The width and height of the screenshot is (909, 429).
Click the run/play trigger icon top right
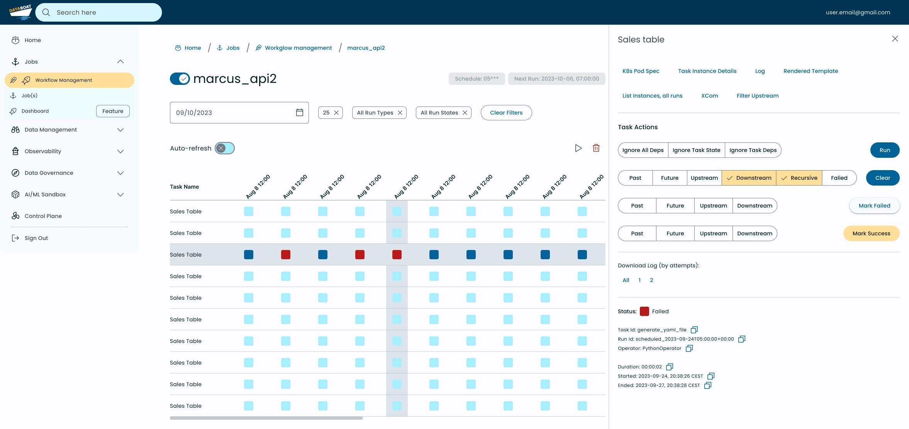(578, 148)
